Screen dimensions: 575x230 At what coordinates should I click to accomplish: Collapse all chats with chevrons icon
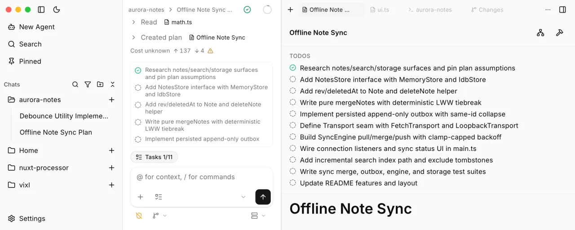tap(112, 84)
